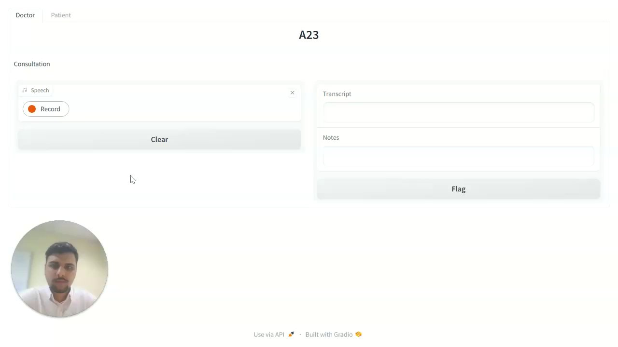Open the Built with Gradio link

pos(329,334)
